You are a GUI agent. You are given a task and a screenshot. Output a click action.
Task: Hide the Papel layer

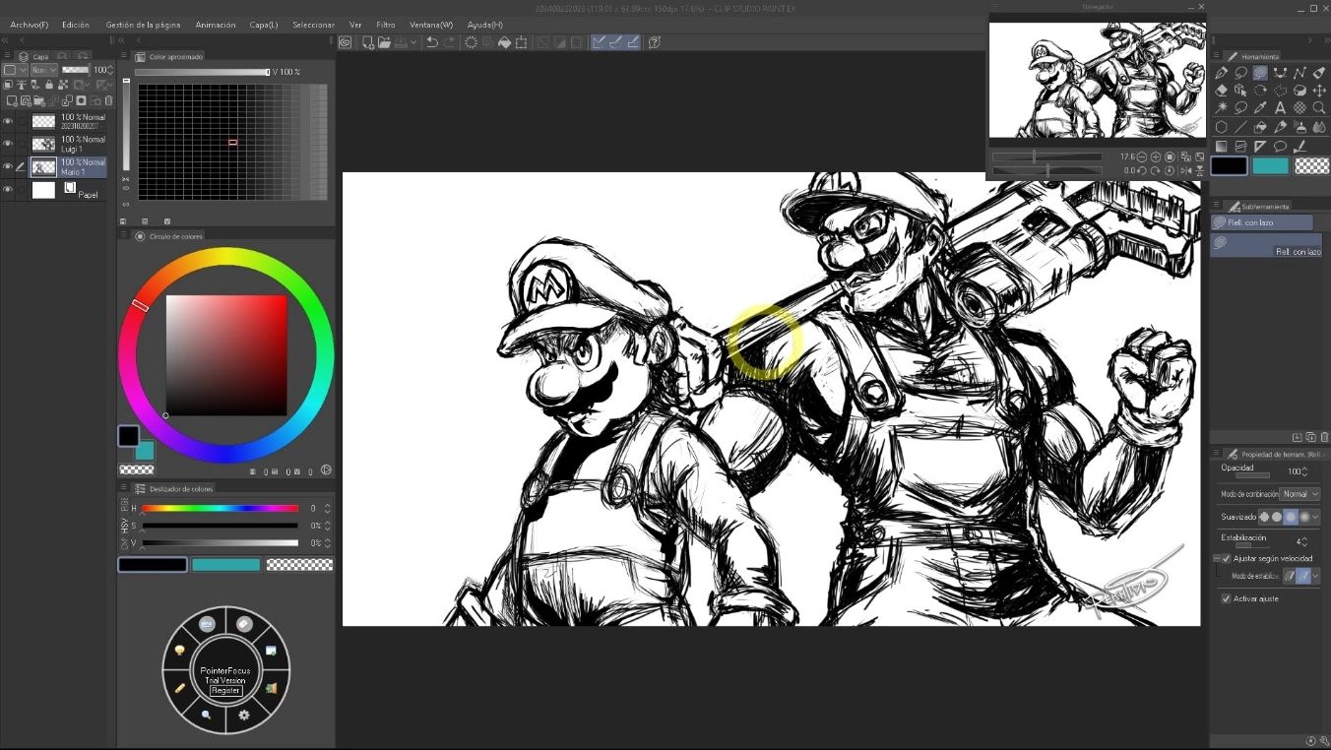pyautogui.click(x=8, y=190)
